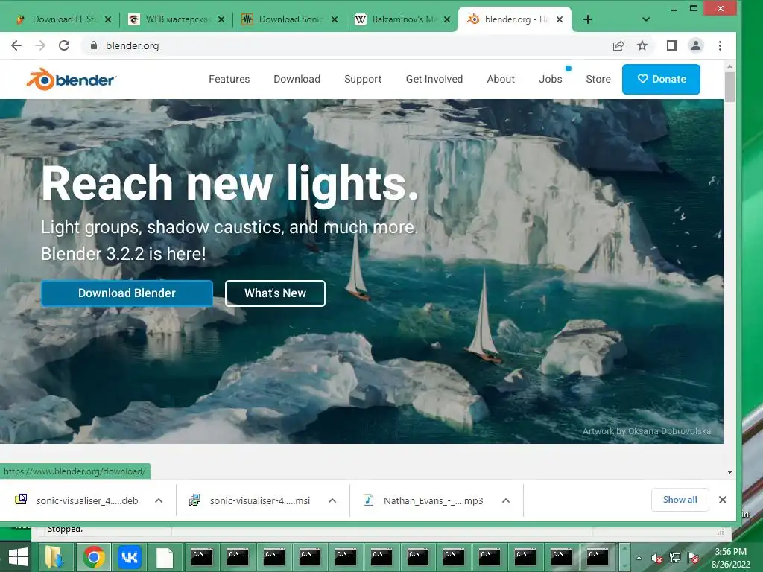This screenshot has width=763, height=572.
Task: Click the share page icon in address bar
Action: pos(618,45)
